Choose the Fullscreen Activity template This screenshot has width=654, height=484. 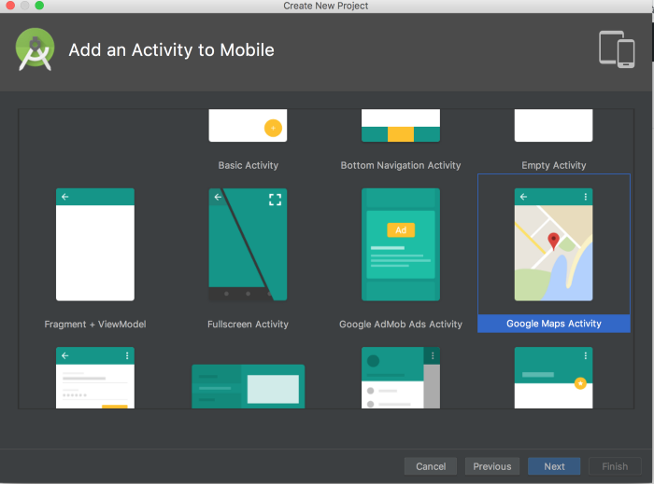(x=248, y=244)
